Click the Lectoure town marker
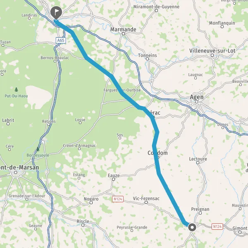 pos(198,163)
